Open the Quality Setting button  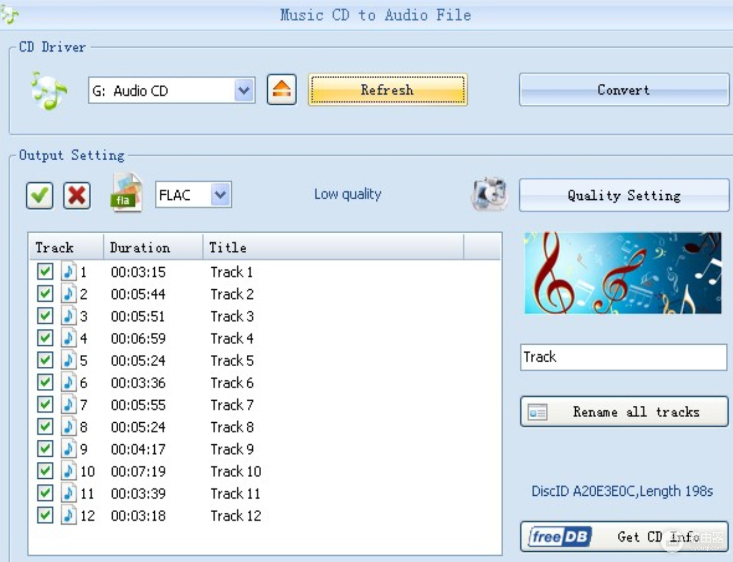click(x=624, y=195)
